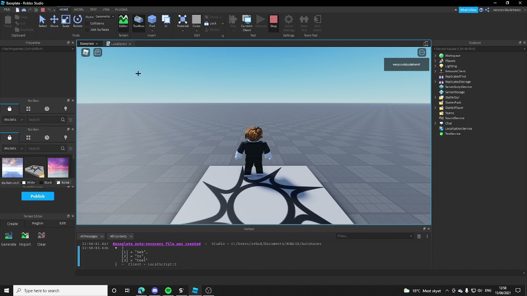
Task: Choose None background option
Action: coord(63,183)
